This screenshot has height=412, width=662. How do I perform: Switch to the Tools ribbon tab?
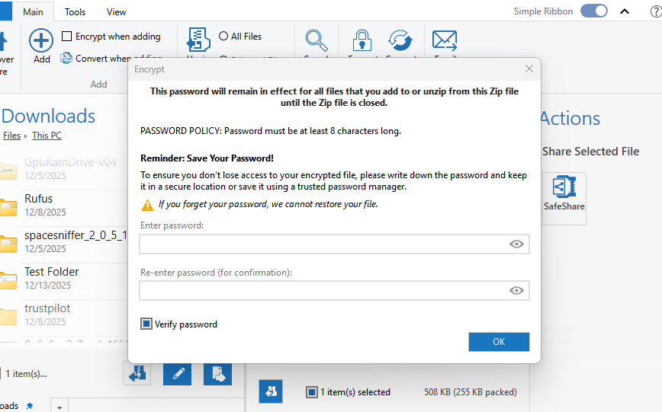[75, 12]
